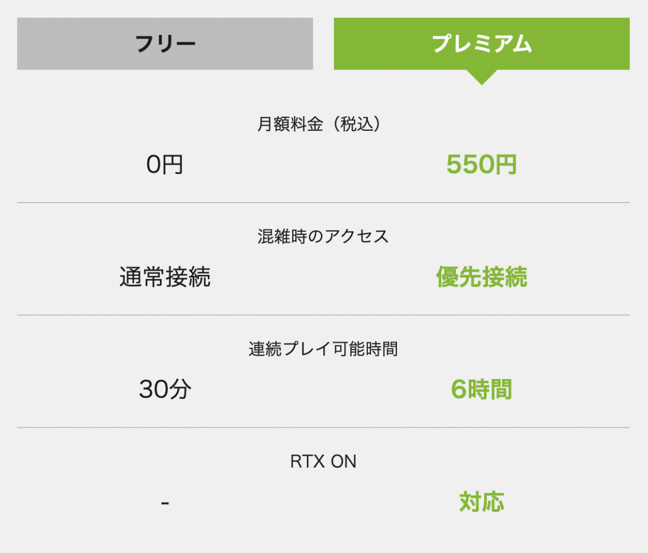
Task: Click the RTX ON row label
Action: [323, 461]
